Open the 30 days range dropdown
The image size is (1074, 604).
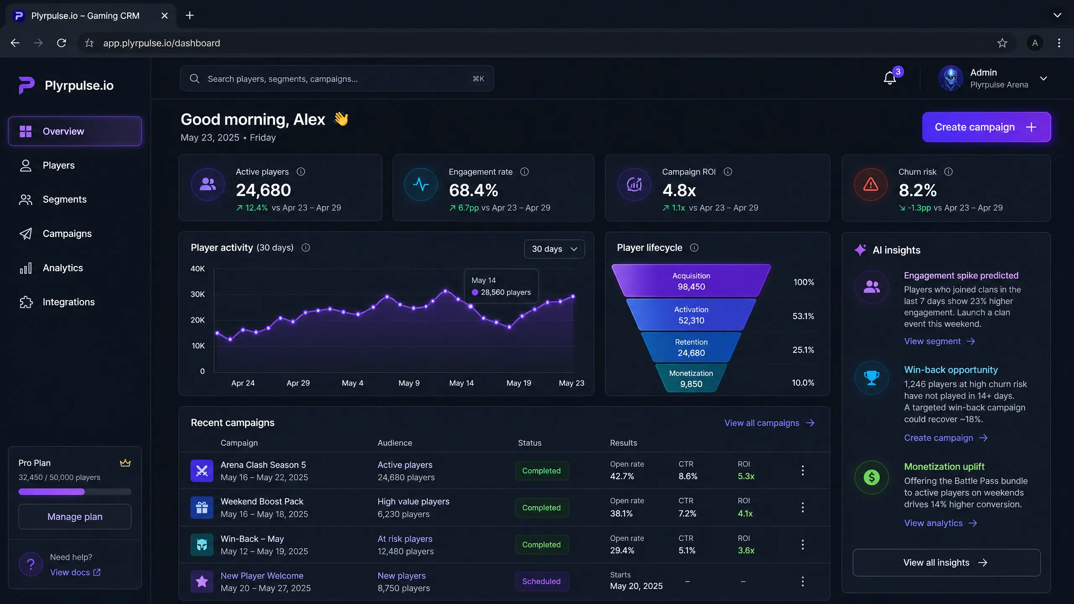pos(554,249)
